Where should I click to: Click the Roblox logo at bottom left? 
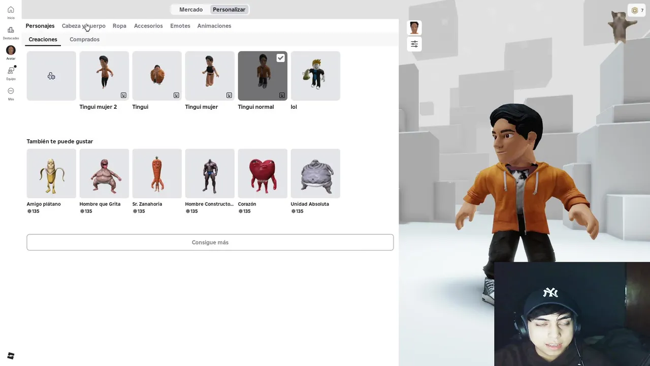pyautogui.click(x=11, y=356)
